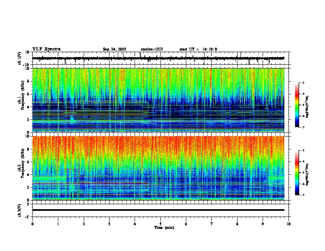Click the "0" tick on the time axis

point(32,224)
